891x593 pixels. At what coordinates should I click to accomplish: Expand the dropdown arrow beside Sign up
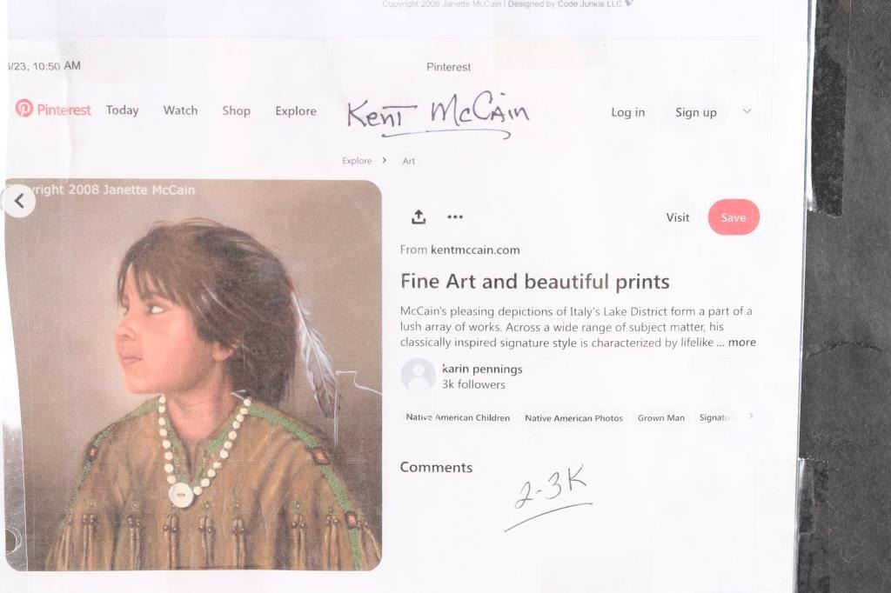pos(747,111)
